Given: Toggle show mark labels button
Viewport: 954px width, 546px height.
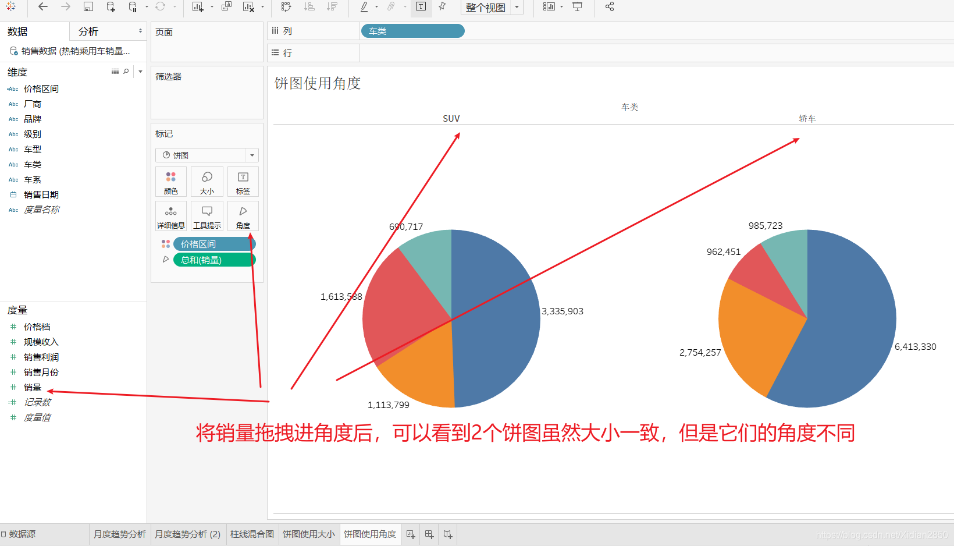Looking at the screenshot, I should coord(421,6).
